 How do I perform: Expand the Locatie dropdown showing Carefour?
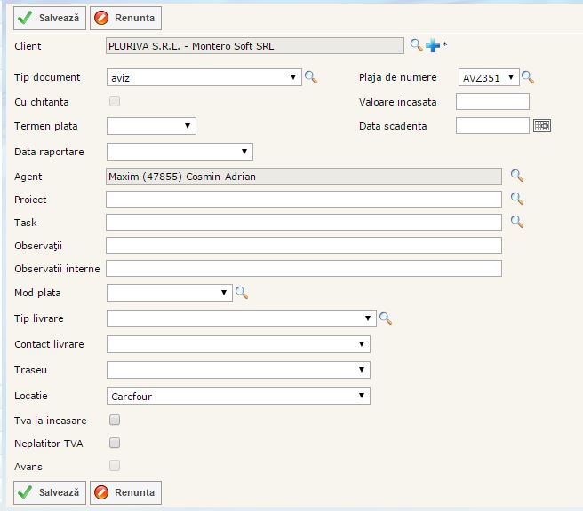(x=237, y=396)
